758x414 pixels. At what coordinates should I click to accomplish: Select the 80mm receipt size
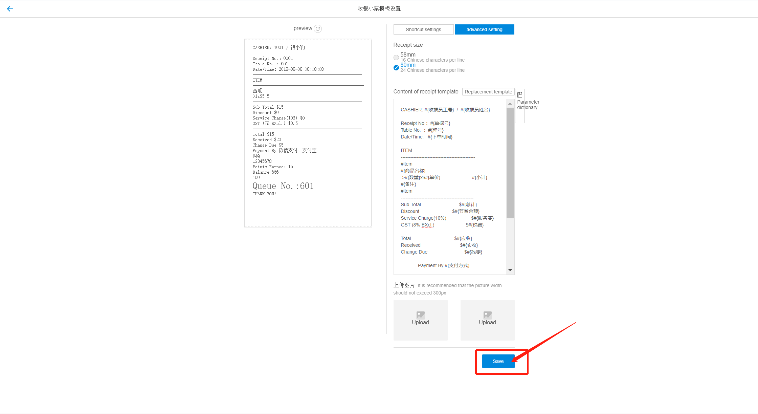(396, 67)
